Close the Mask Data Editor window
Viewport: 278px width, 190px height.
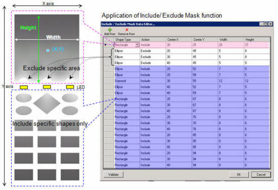click(x=270, y=24)
